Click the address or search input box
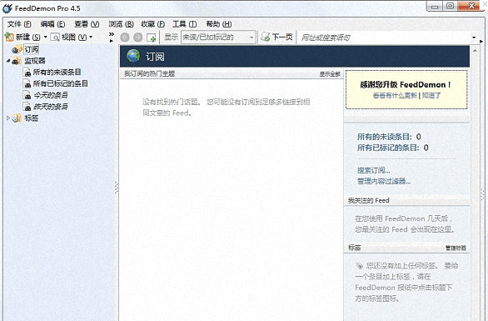The width and height of the screenshot is (488, 321). [385, 38]
